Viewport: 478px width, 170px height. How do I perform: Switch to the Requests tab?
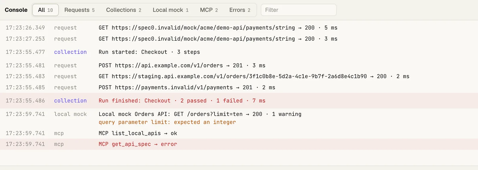[79, 10]
